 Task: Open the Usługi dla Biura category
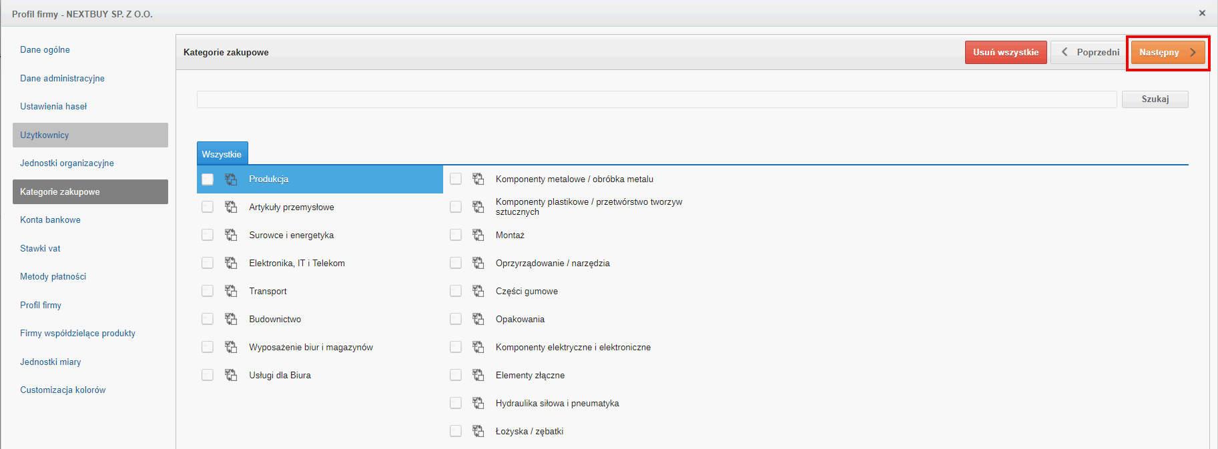[x=280, y=376]
